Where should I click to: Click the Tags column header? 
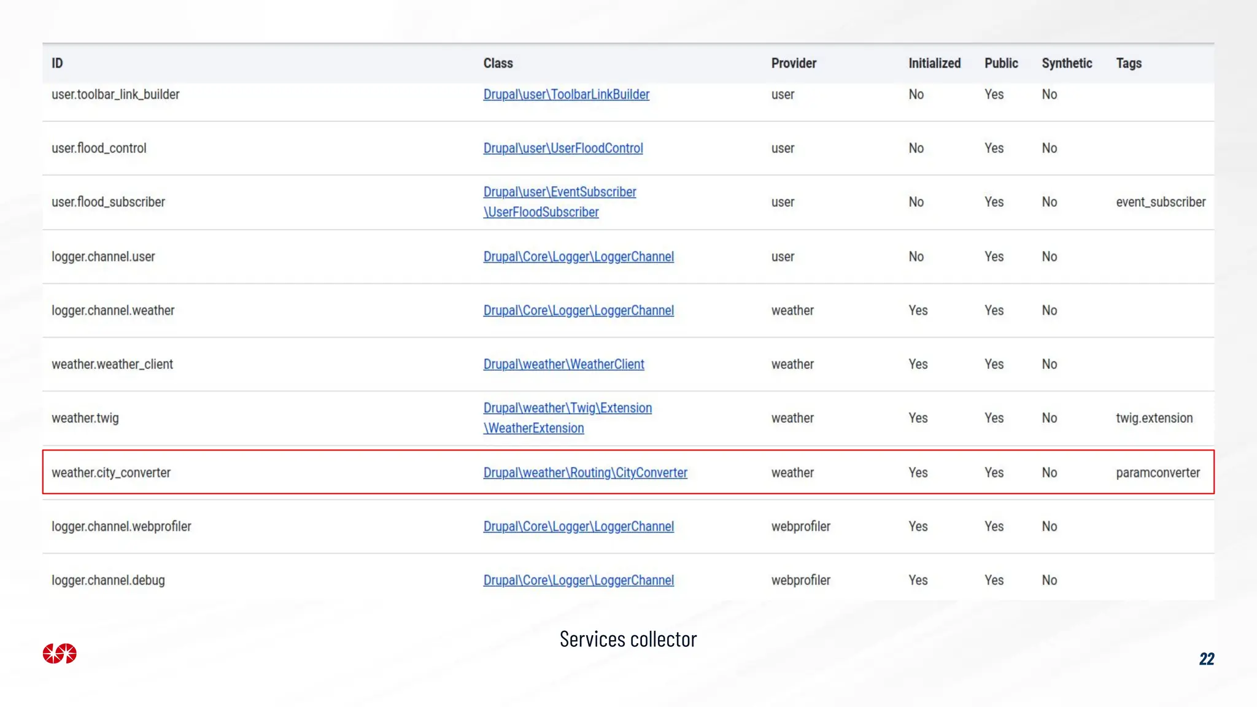pos(1129,63)
